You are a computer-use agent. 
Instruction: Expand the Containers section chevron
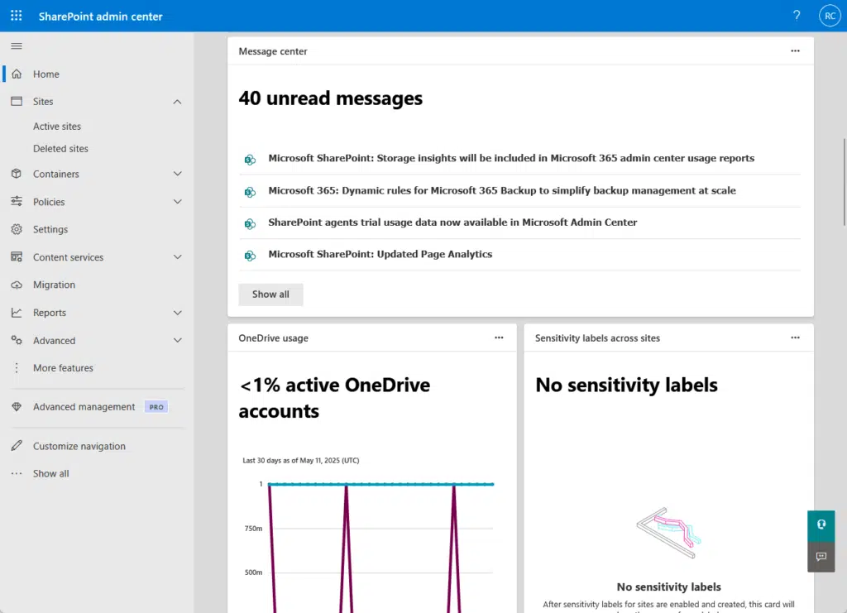177,174
